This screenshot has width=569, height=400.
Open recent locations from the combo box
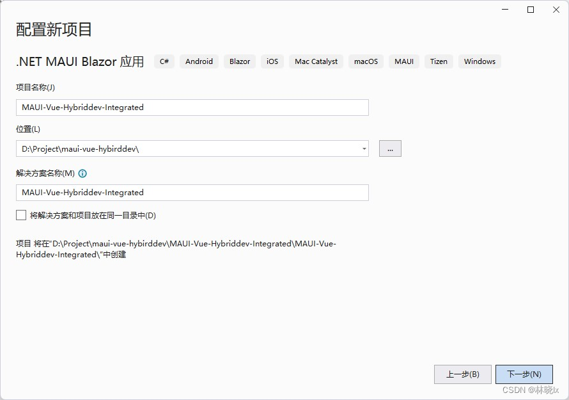[364, 148]
